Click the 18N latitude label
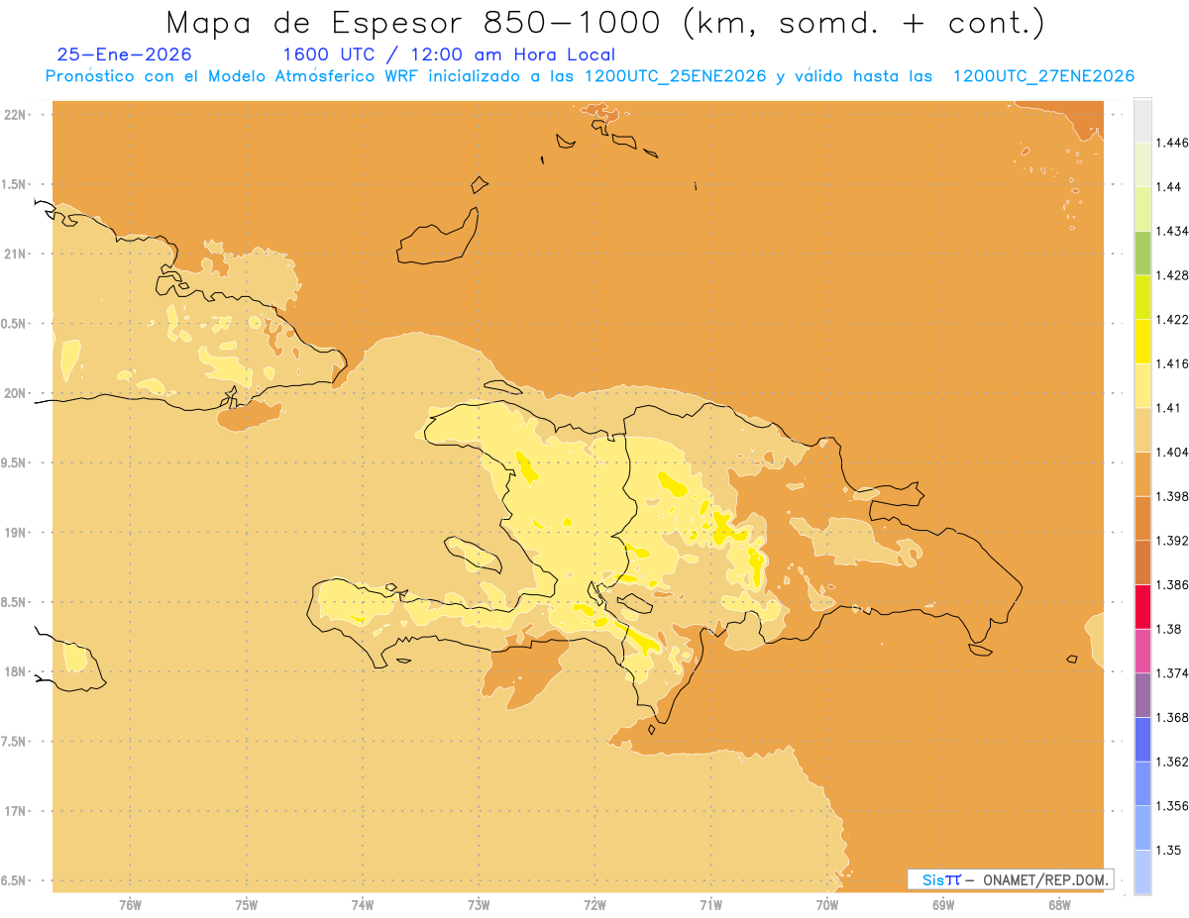The image size is (1189, 918). tap(16, 671)
